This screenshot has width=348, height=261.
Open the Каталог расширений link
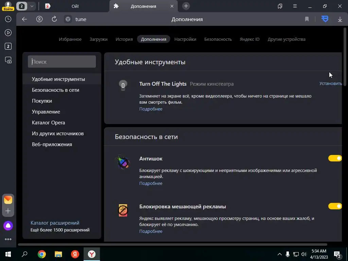pyautogui.click(x=55, y=223)
